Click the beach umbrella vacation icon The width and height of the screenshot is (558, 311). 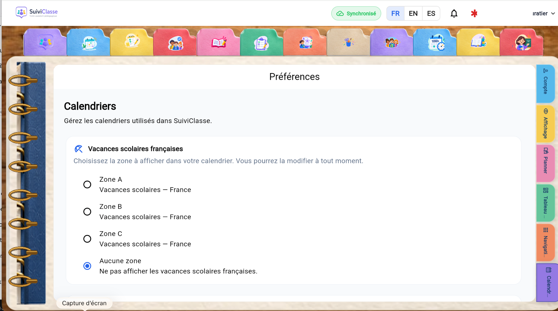78,149
